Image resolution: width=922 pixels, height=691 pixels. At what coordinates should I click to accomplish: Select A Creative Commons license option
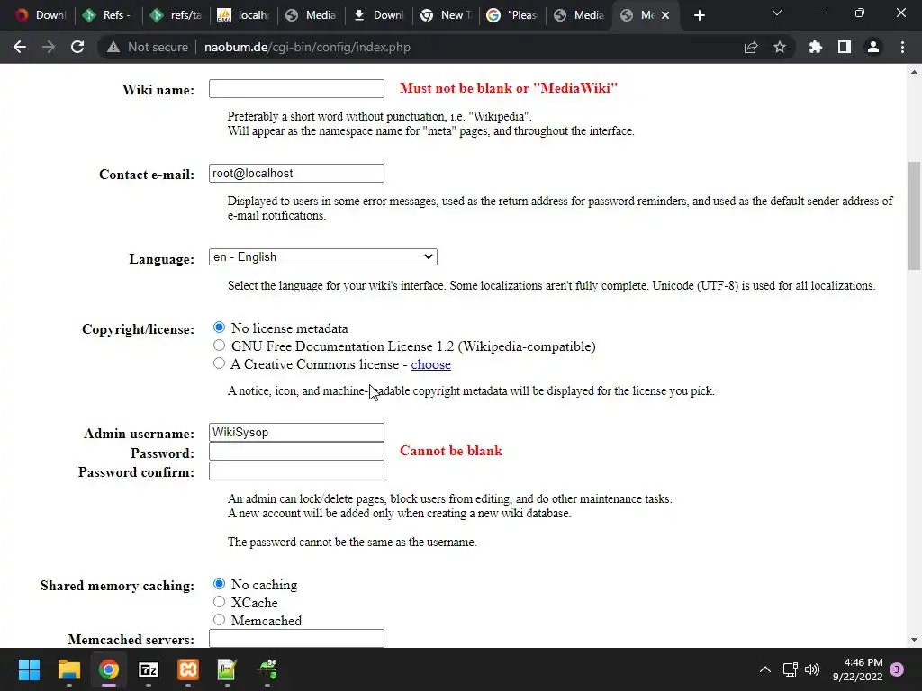pos(219,363)
